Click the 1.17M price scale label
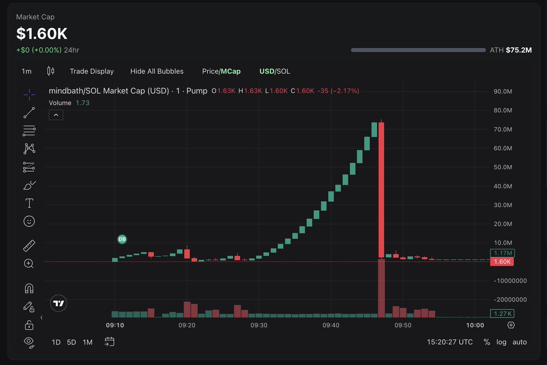547x365 pixels. (x=502, y=253)
